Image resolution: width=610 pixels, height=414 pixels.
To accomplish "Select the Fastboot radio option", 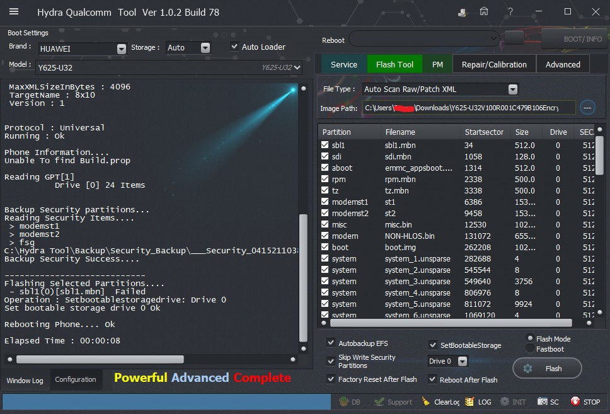I will pos(531,348).
